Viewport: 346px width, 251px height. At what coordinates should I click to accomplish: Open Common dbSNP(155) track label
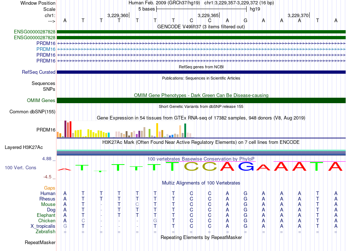click(x=32, y=112)
